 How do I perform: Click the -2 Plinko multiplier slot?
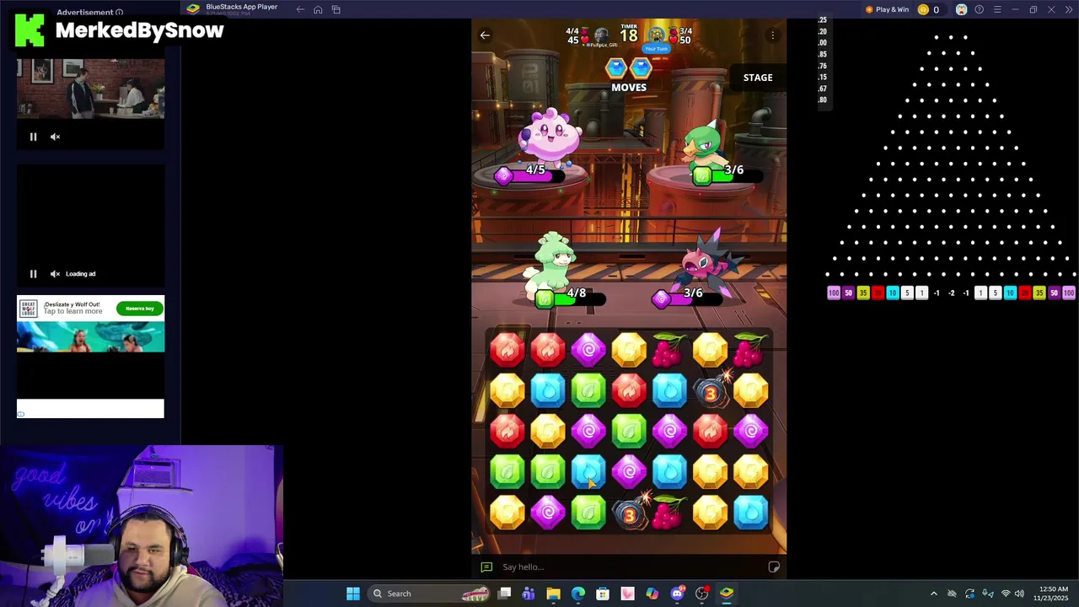pos(951,293)
